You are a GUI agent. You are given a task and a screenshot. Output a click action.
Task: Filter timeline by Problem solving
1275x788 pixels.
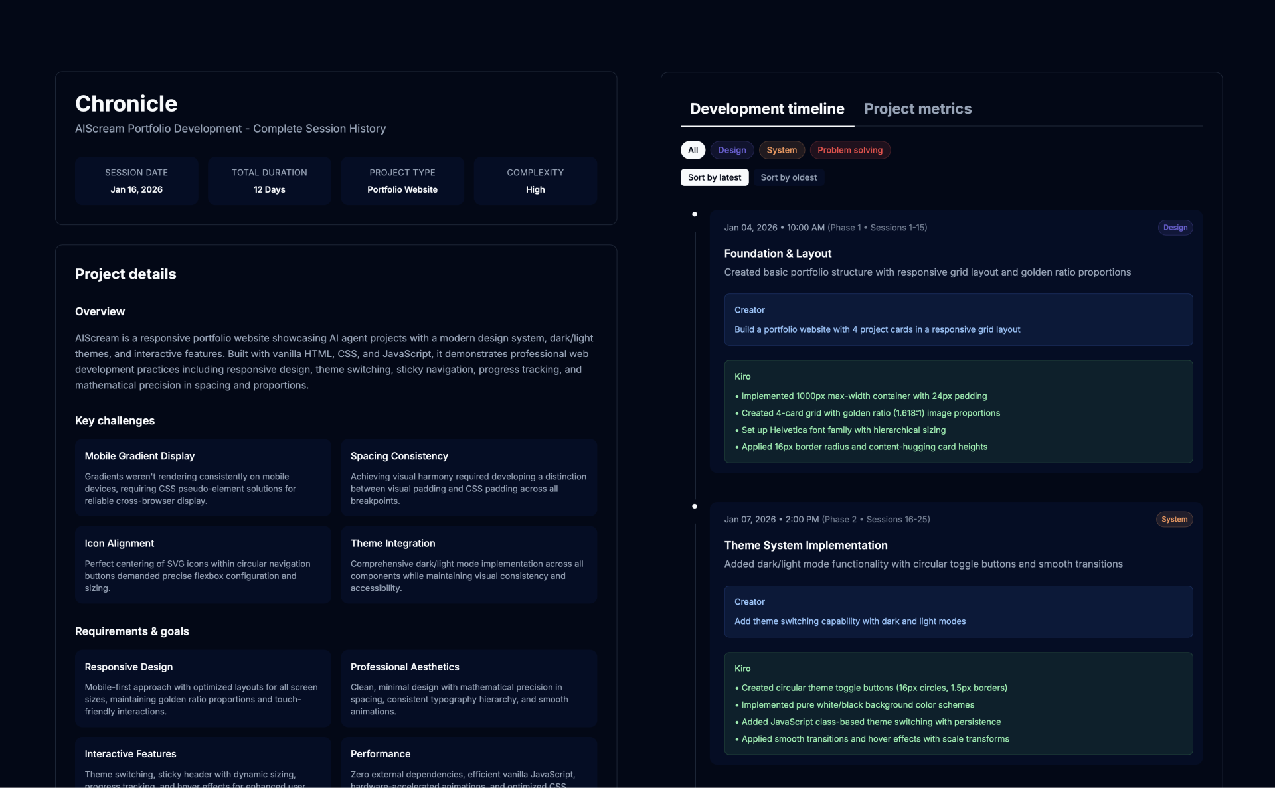pyautogui.click(x=849, y=150)
